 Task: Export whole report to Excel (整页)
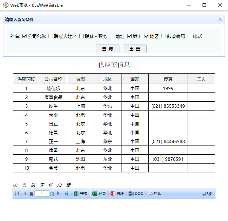[x=81, y=193]
